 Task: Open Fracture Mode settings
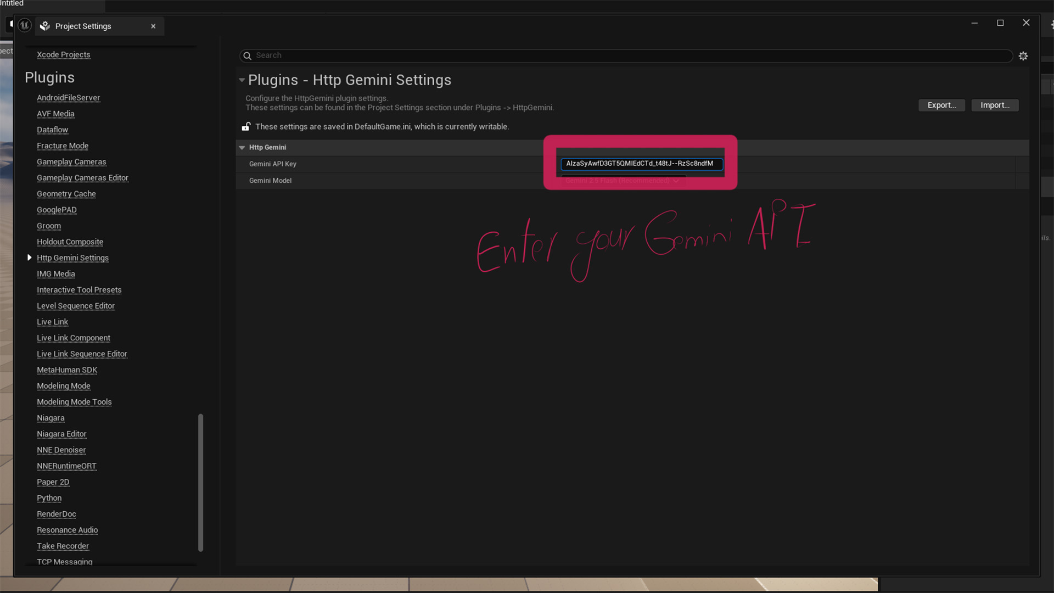tap(63, 146)
